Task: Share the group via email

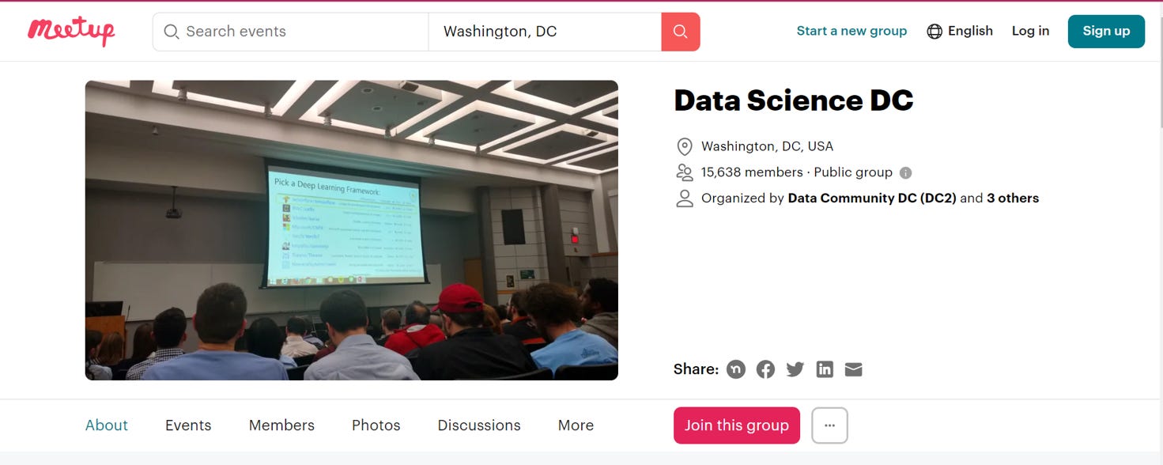Action: click(x=853, y=369)
